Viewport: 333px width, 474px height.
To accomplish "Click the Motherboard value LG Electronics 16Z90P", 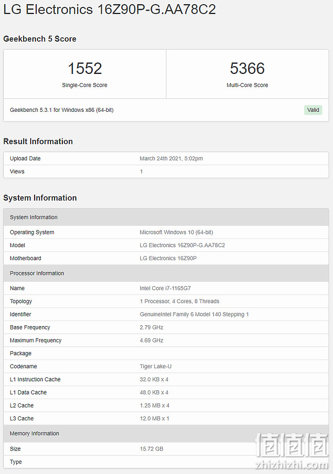I will tap(168, 258).
